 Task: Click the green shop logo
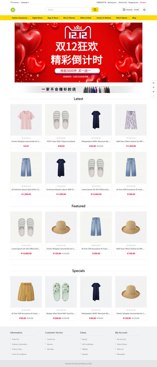tap(13, 10)
